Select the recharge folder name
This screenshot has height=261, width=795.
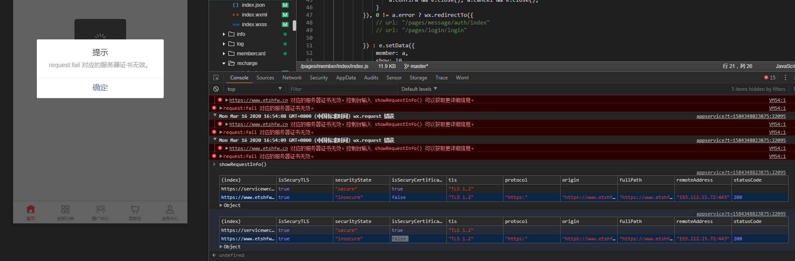[247, 63]
